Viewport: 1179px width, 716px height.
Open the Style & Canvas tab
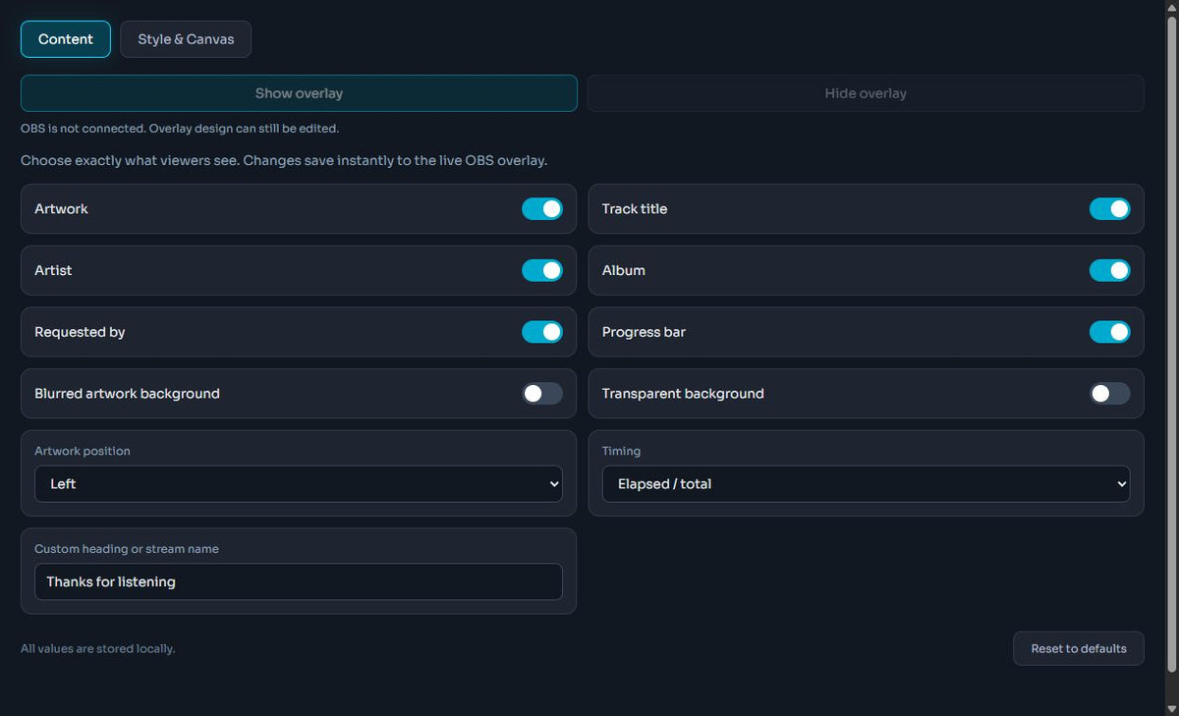click(x=186, y=39)
